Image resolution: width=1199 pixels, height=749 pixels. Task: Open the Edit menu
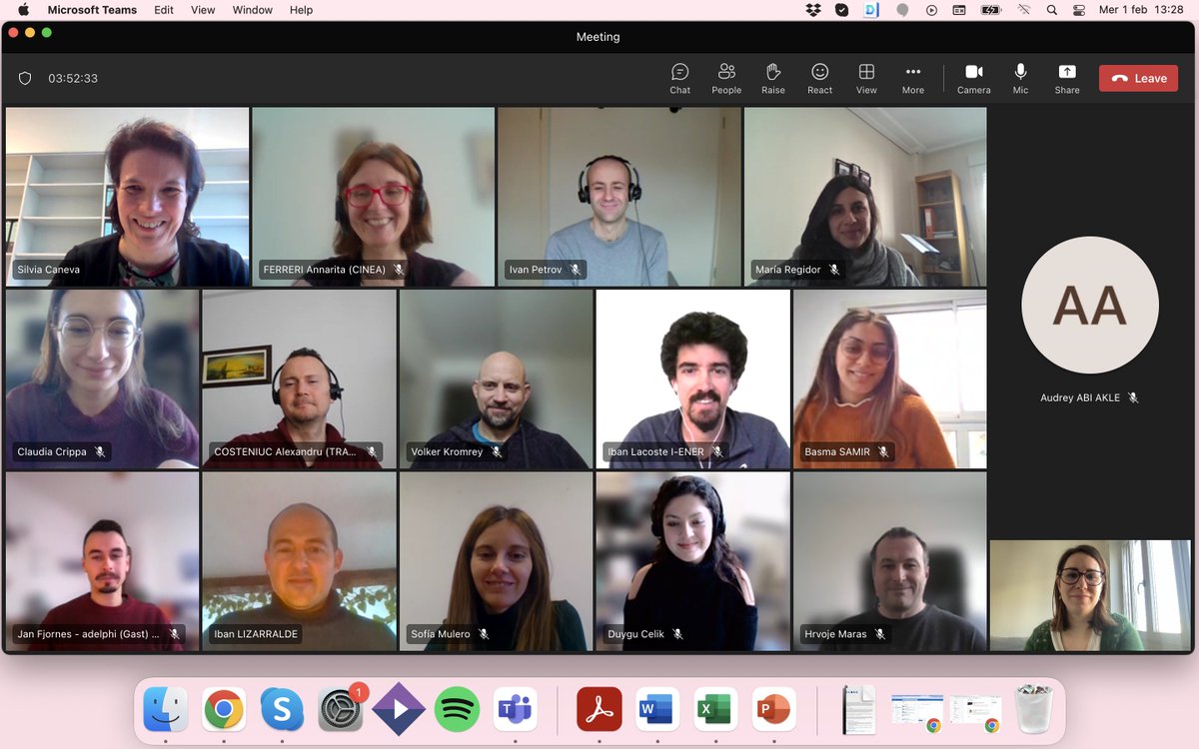point(164,10)
